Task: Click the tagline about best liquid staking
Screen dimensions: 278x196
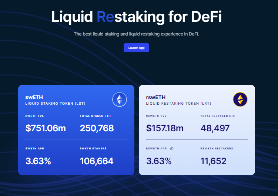Action: (x=136, y=34)
